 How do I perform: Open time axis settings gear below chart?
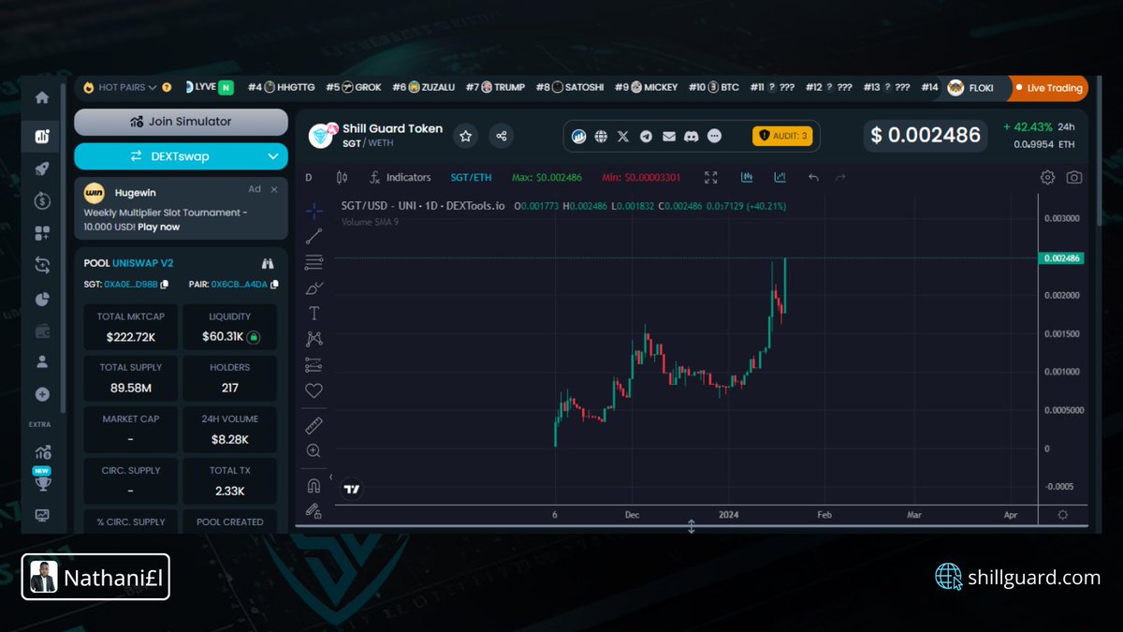coord(1062,515)
